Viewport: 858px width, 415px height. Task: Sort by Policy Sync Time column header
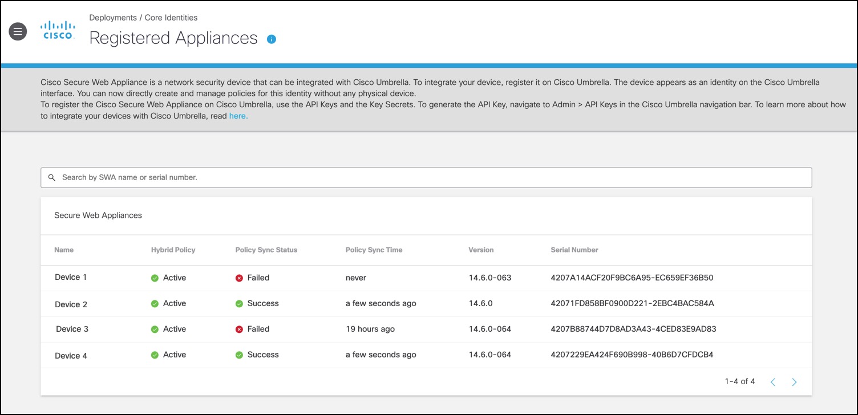click(x=374, y=250)
